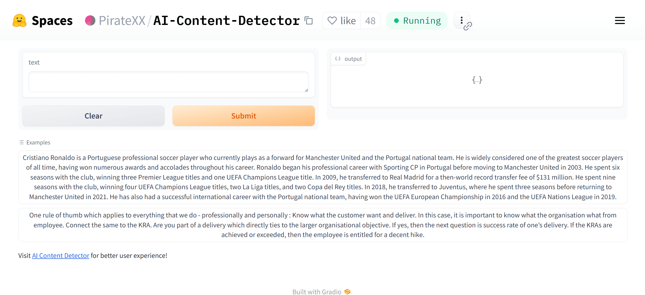Click the output JSON panel

click(477, 80)
